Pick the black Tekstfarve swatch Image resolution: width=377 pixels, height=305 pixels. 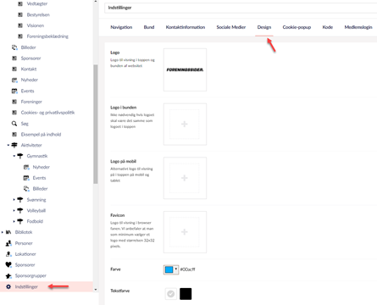[x=186, y=294]
